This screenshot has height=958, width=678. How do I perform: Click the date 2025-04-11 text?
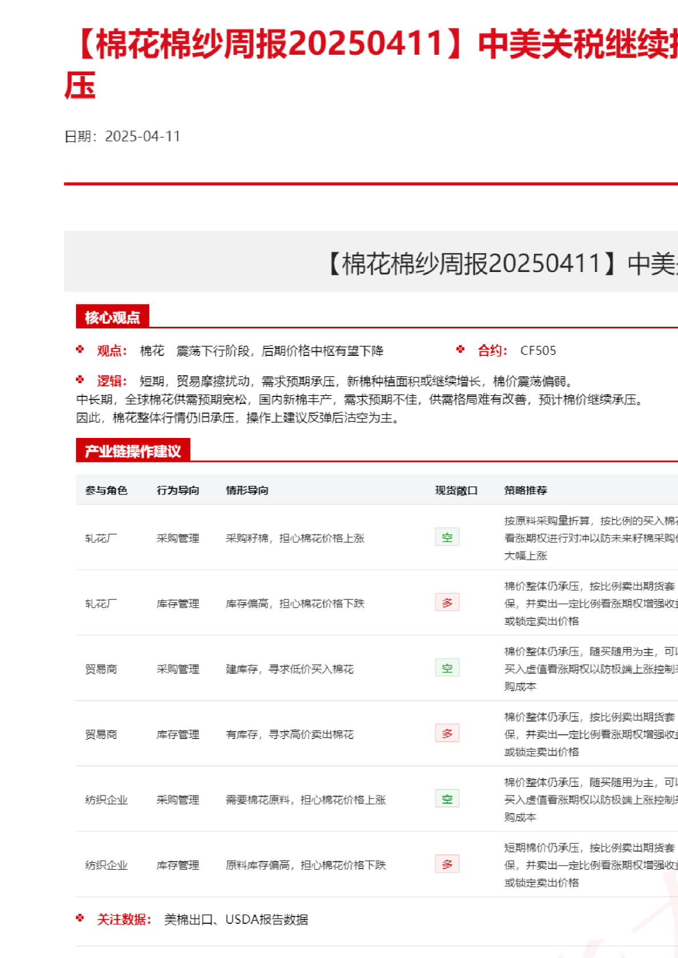point(143,136)
